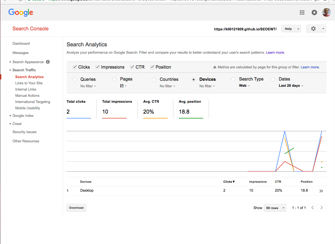
Task: Open the Search Type Web dropdown
Action: point(244,86)
